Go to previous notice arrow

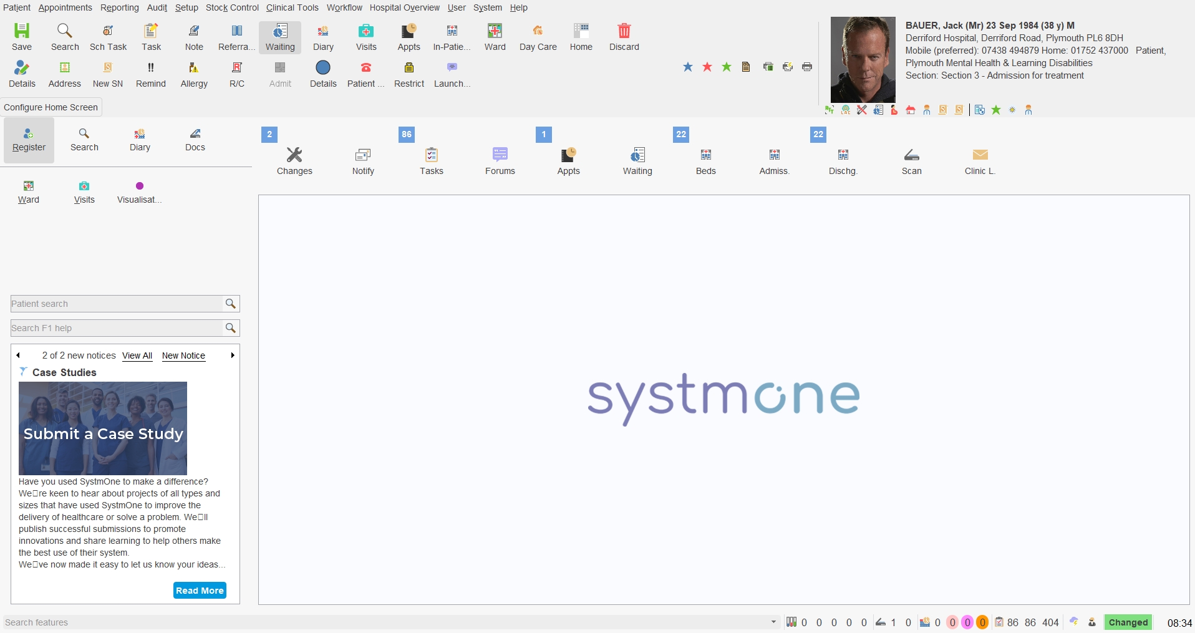click(18, 355)
